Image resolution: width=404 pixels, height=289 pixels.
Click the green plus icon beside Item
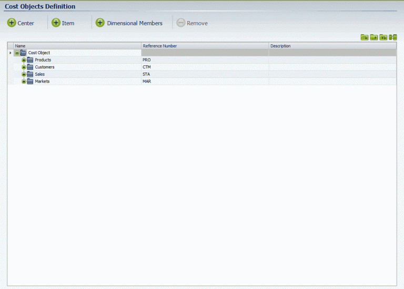(56, 23)
